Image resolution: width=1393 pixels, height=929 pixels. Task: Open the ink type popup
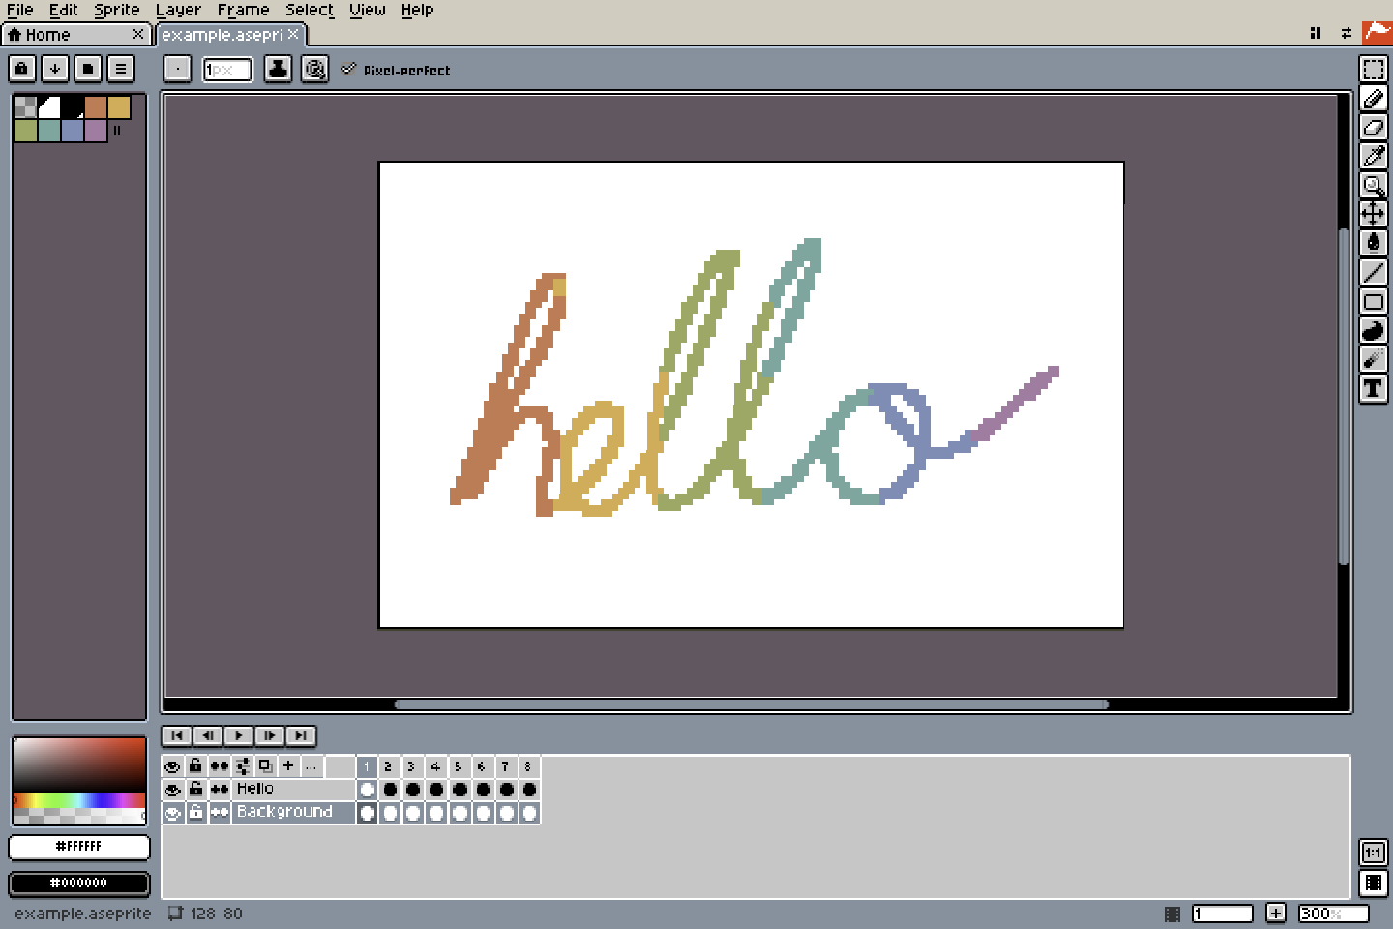coord(278,69)
